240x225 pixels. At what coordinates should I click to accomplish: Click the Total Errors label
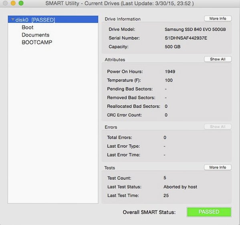119,137
